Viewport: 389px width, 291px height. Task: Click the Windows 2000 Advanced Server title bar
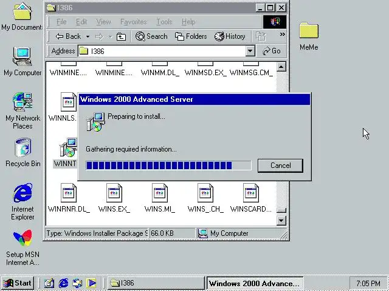tap(194, 99)
